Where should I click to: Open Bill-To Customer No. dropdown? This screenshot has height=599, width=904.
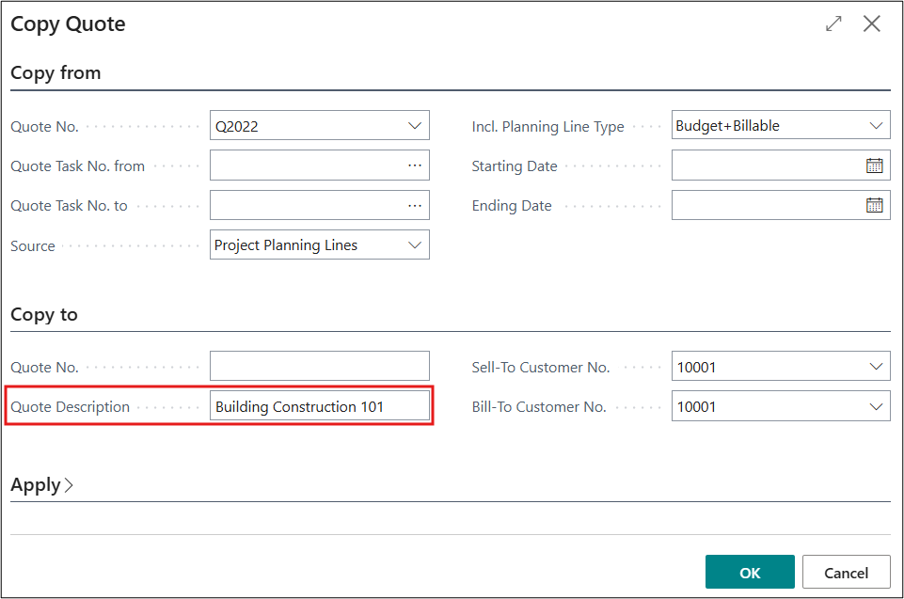click(876, 407)
